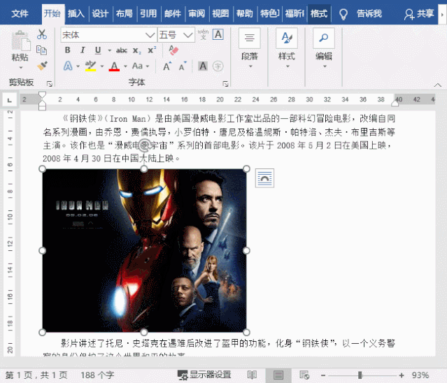Switch to the 设计 Design tab
Screen dimensions: 447x383
pyautogui.click(x=100, y=14)
